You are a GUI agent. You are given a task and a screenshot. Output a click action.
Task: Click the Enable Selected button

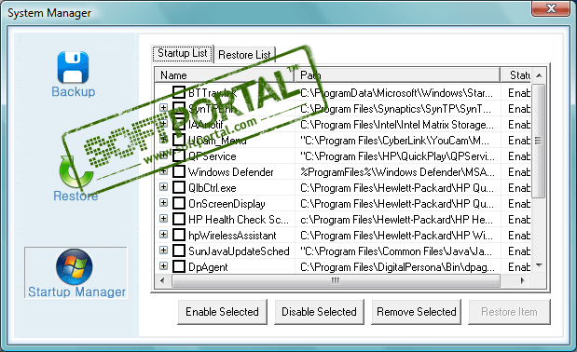click(222, 312)
